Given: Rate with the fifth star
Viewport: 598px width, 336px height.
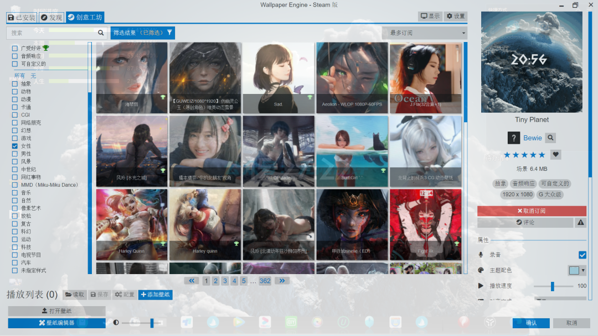Looking at the screenshot, I should [542, 155].
